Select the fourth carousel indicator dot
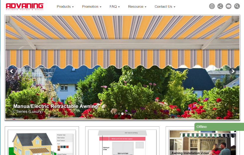Screen dimensions: 244x155 coord(126,114)
